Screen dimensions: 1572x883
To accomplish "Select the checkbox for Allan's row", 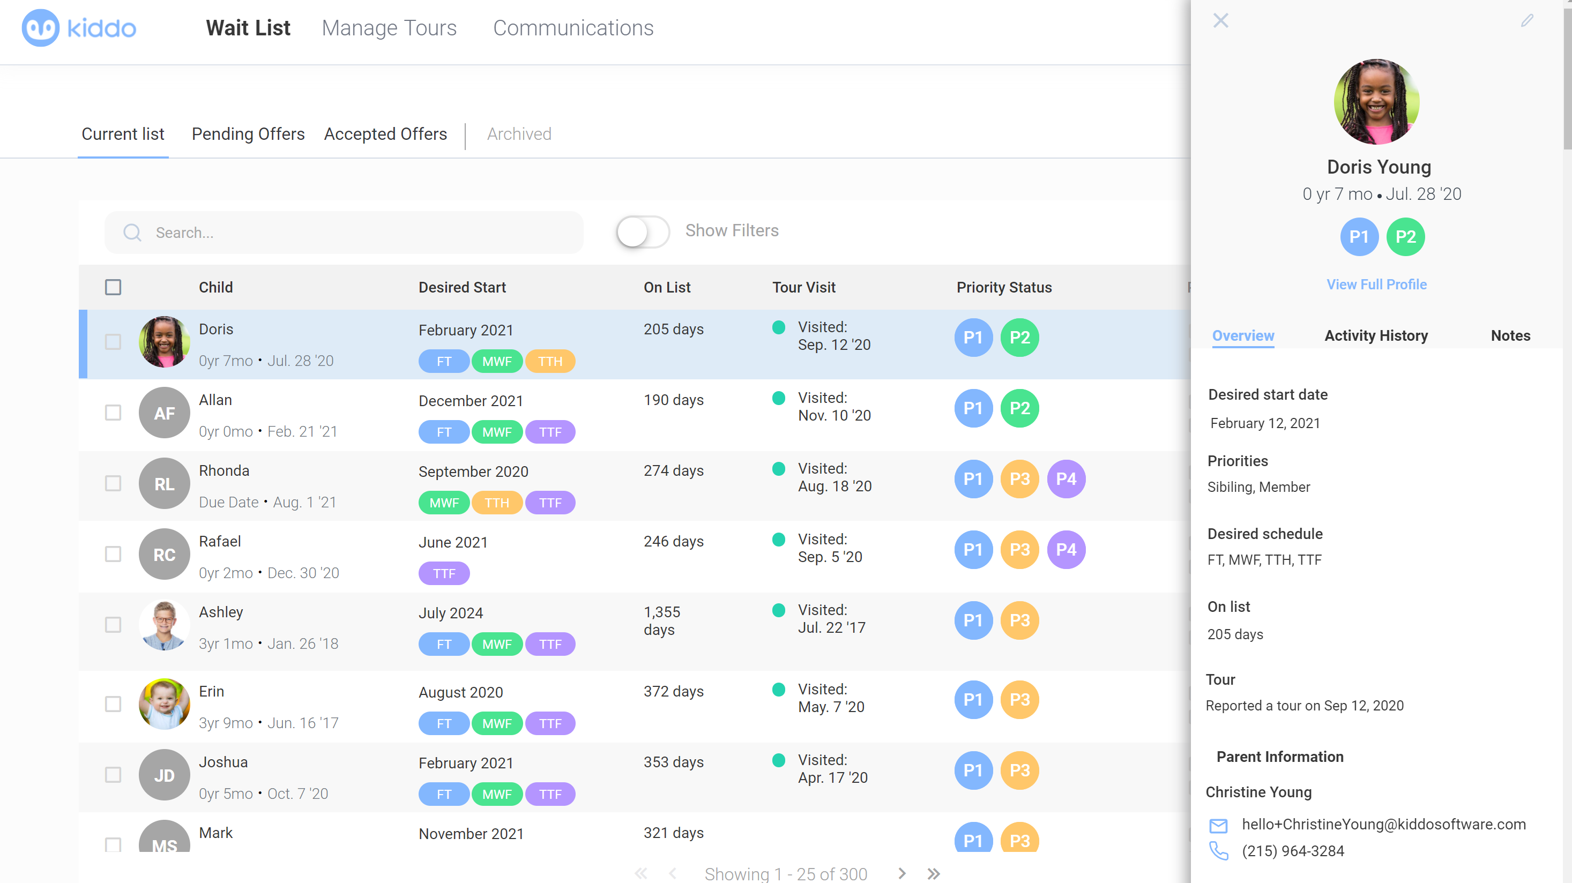I will point(113,413).
